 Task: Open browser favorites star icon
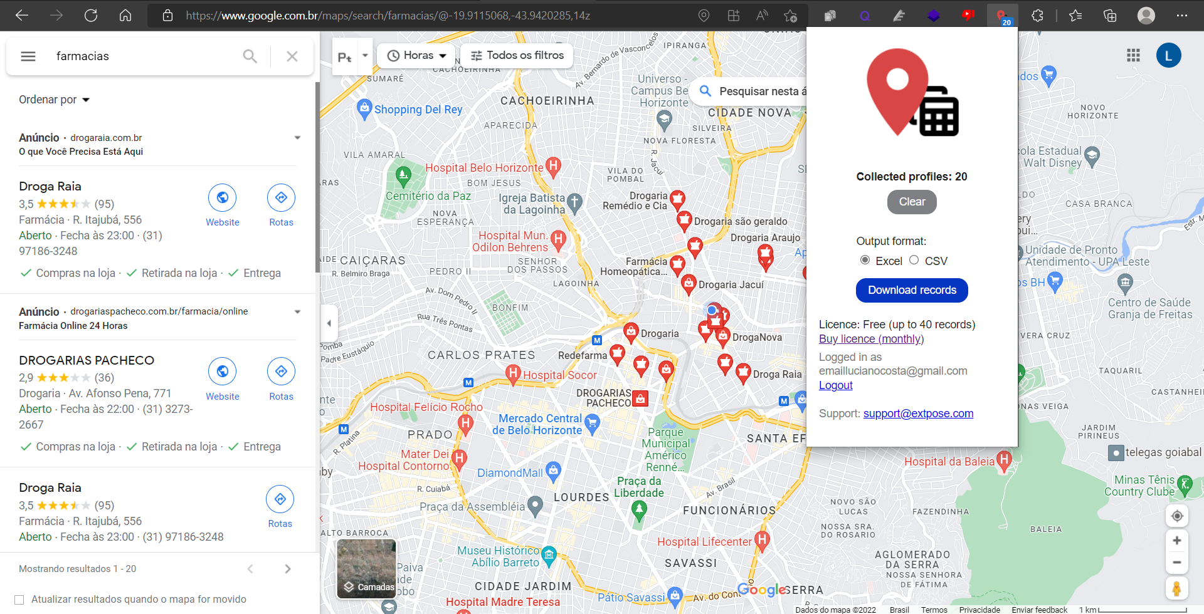[x=1075, y=15]
